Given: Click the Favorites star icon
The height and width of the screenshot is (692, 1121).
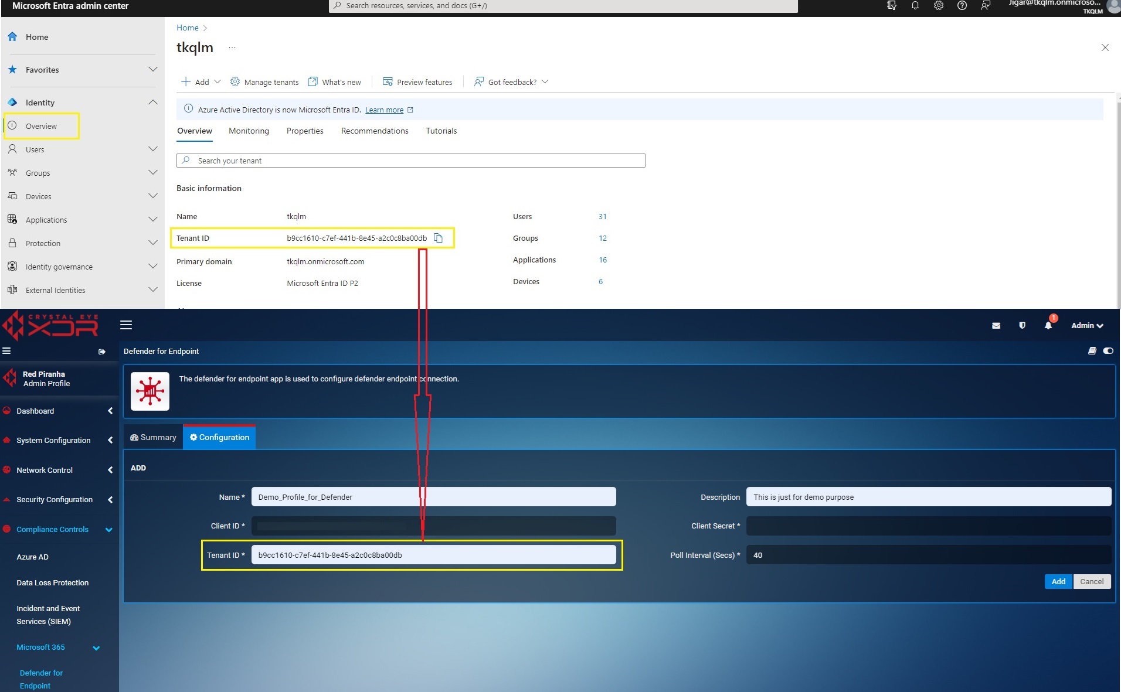Looking at the screenshot, I should click(12, 69).
